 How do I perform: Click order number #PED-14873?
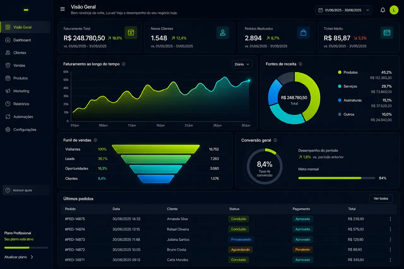(75, 239)
